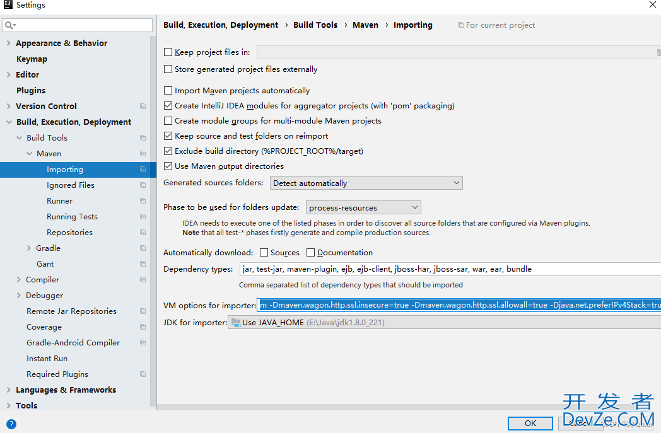The image size is (661, 433).
Task: Click into the settings search field
Action: pyautogui.click(x=77, y=25)
